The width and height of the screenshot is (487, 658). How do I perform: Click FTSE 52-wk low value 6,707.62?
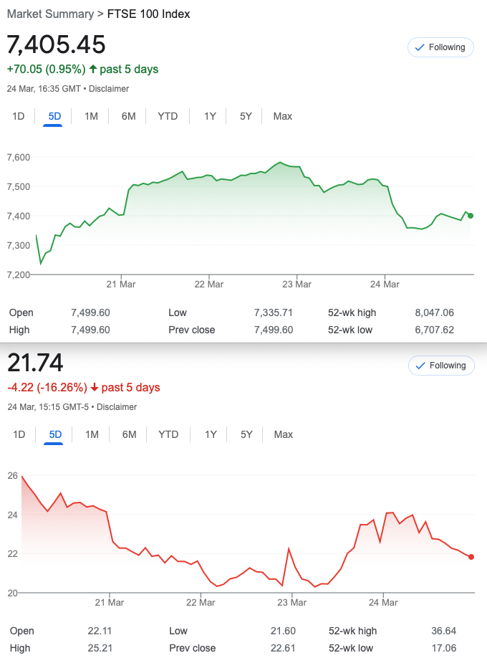[x=435, y=330]
